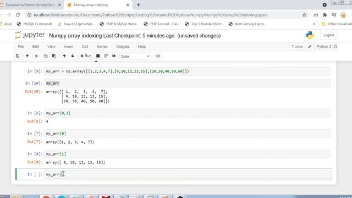Viewport: 352px width, 198px height.
Task: Open the Edit menu
Action: [36, 46]
